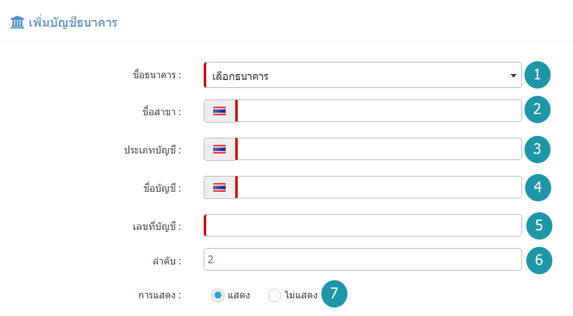Viewport: 573px width, 316px height.
Task: Focus the ชื่อบัญชี account name field
Action: 379,187
